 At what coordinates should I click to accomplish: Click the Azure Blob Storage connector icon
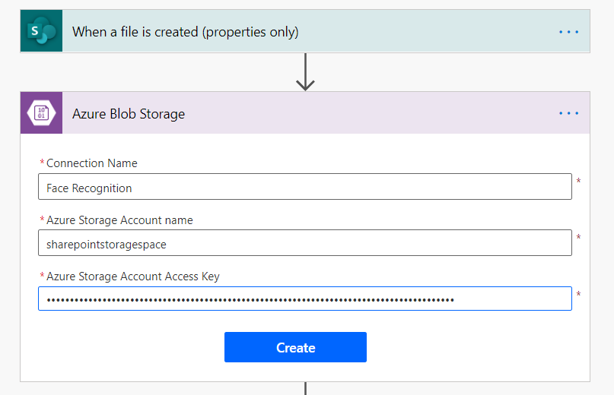point(41,113)
